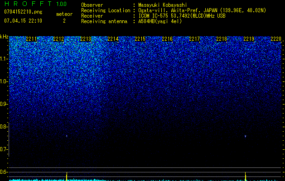Screen dimensions: 285x181
Task: Click the 1.0 kHz frequency label
Action: pos(4,81)
